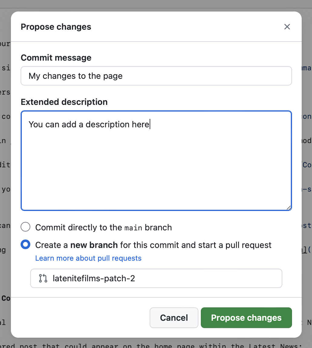This screenshot has height=348, width=312.
Task: Click the "Commit message" field label
Action: (x=56, y=58)
